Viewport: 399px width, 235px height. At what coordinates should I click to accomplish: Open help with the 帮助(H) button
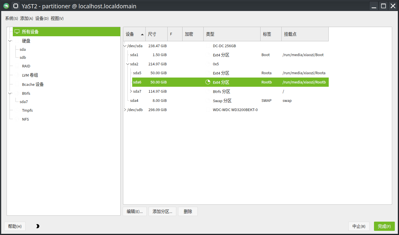15,226
